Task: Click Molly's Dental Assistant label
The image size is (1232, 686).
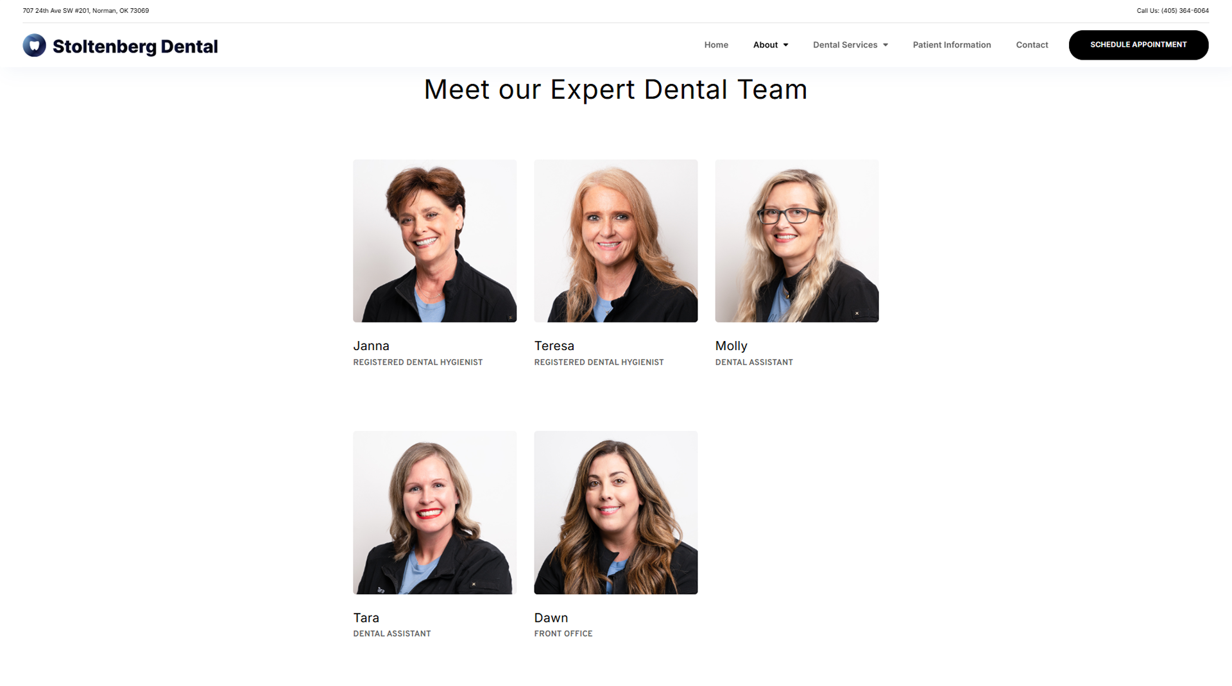Action: (754, 362)
